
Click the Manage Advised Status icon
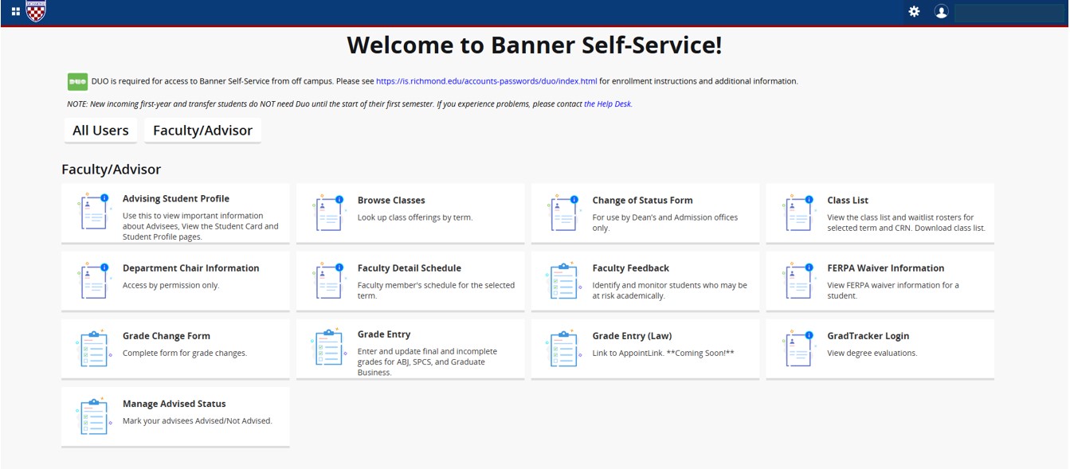(94, 416)
